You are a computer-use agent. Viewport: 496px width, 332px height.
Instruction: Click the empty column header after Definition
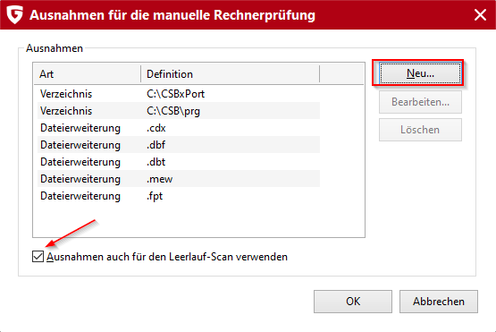pyautogui.click(x=341, y=74)
